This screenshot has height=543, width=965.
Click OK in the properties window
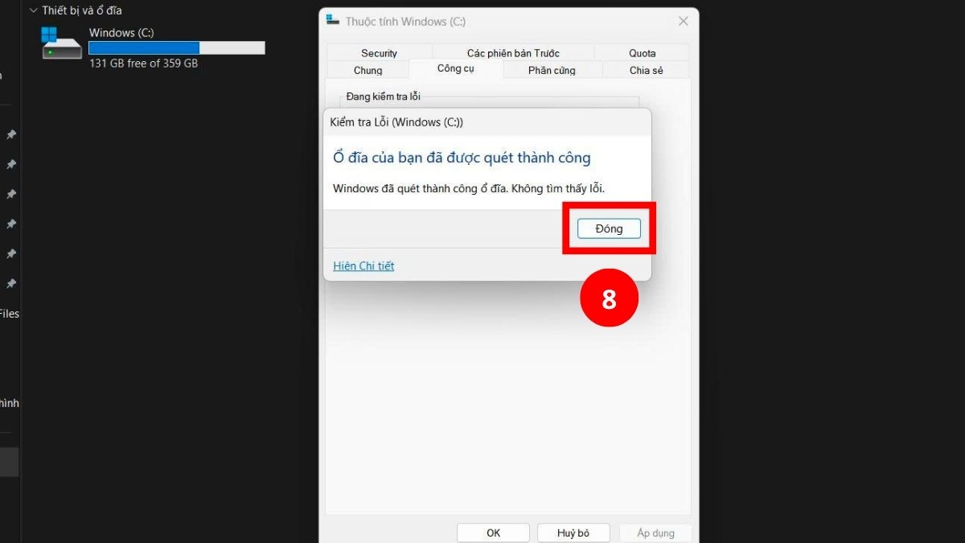click(493, 533)
